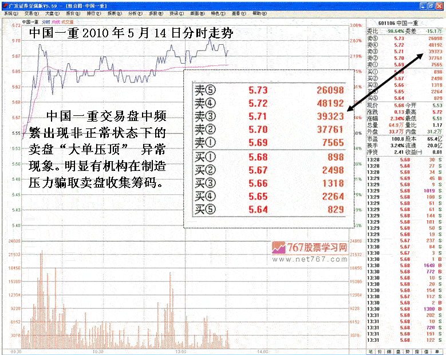Click the 委差 -15.1万 value
446x355 pixels.
point(435,31)
